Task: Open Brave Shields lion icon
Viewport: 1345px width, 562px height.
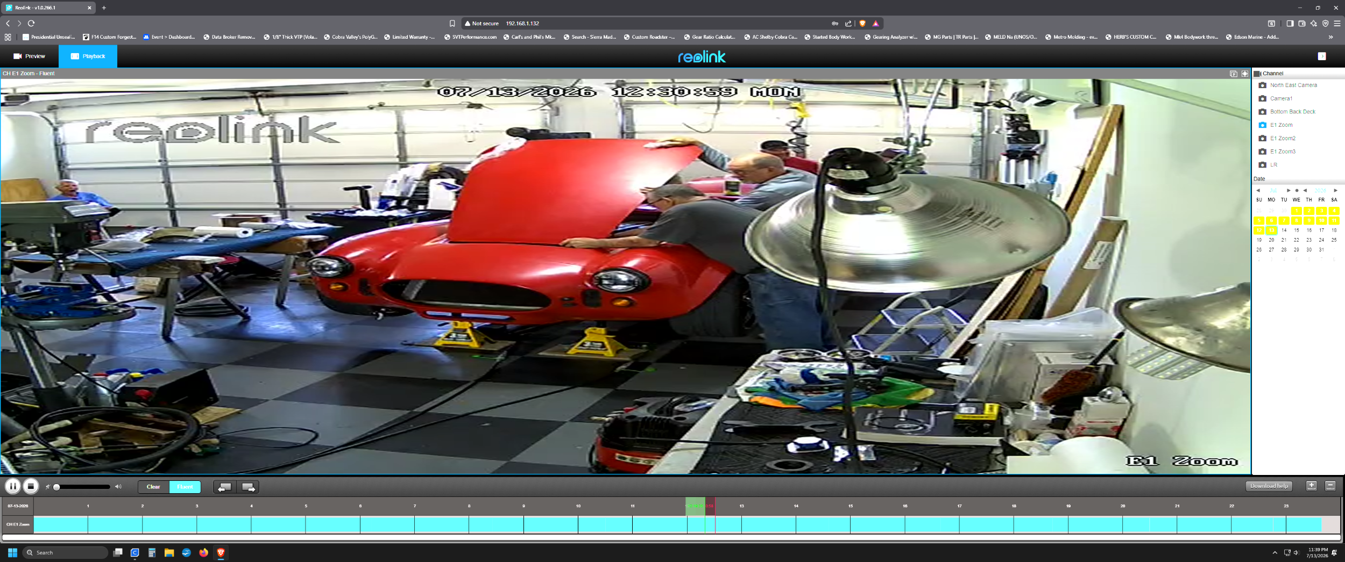Action: pyautogui.click(x=862, y=23)
